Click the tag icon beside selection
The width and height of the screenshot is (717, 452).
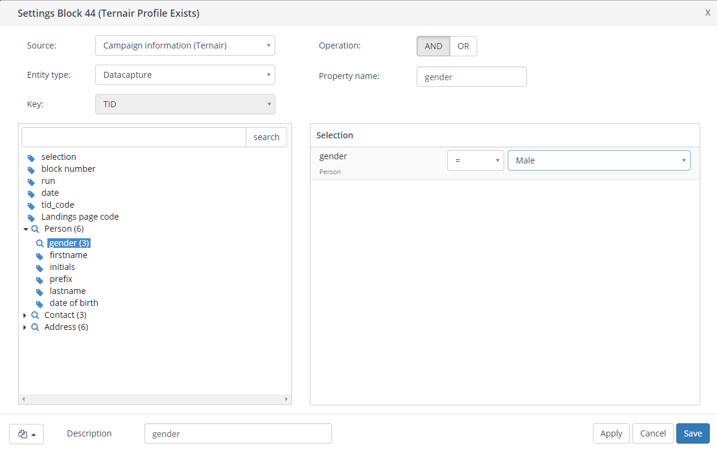pyautogui.click(x=31, y=158)
